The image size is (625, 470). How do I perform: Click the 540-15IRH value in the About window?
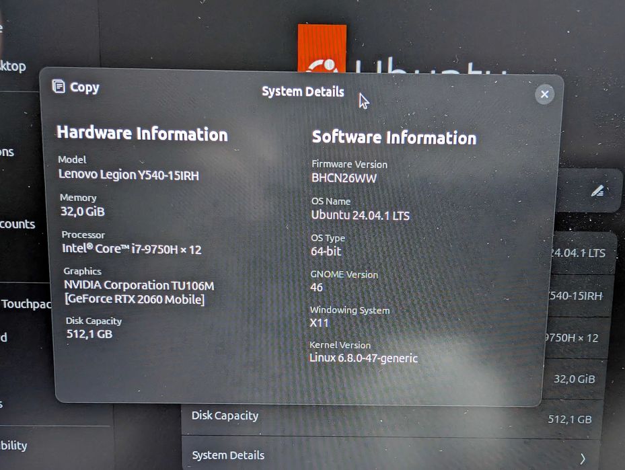click(575, 296)
